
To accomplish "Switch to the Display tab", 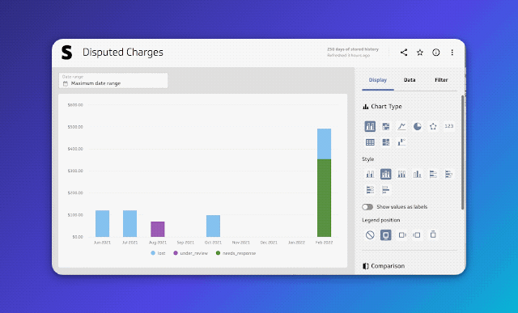I will click(378, 80).
